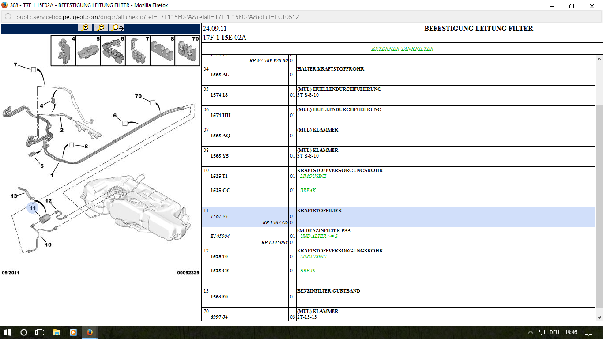Click the DEU language indicator
This screenshot has width=603, height=339.
pos(554,332)
